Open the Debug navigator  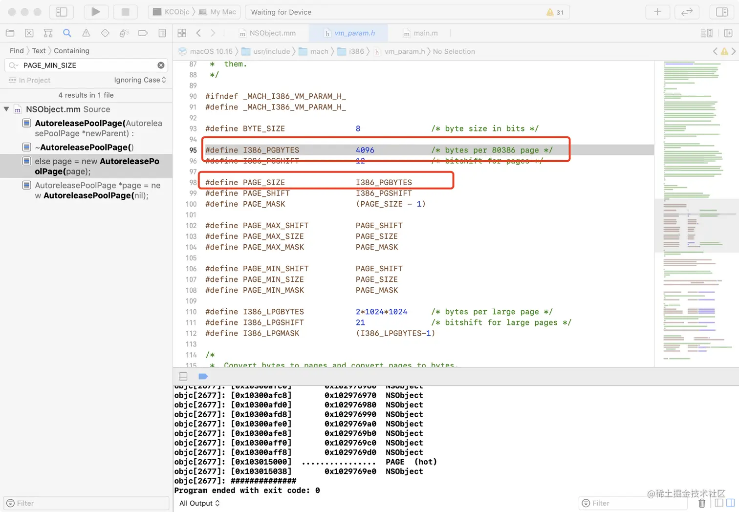click(x=124, y=33)
